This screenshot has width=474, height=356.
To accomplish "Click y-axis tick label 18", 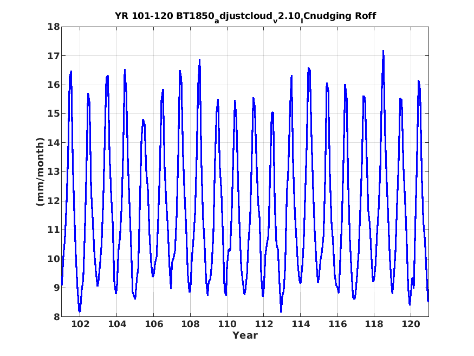I will [54, 27].
